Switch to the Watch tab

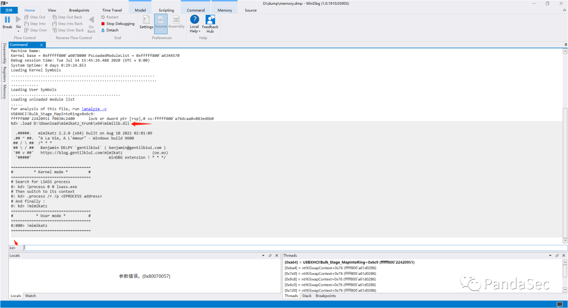[x=31, y=296]
